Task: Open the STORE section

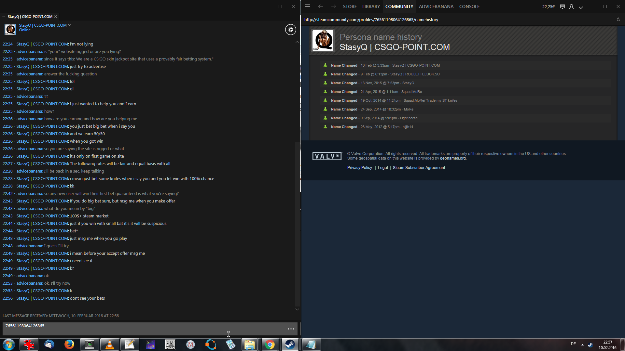Action: pyautogui.click(x=350, y=6)
